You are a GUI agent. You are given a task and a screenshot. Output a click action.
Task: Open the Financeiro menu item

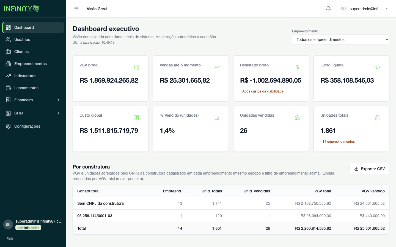point(33,100)
